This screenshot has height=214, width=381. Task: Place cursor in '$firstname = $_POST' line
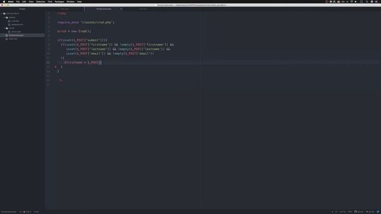[83, 62]
